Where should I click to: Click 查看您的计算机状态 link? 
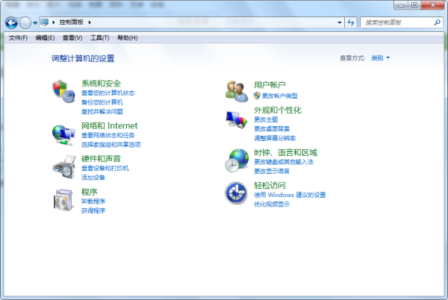(108, 93)
